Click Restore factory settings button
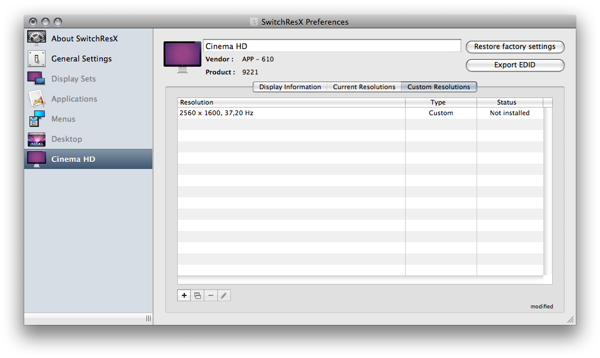Image resolution: width=600 pixels, height=358 pixels. coord(515,47)
